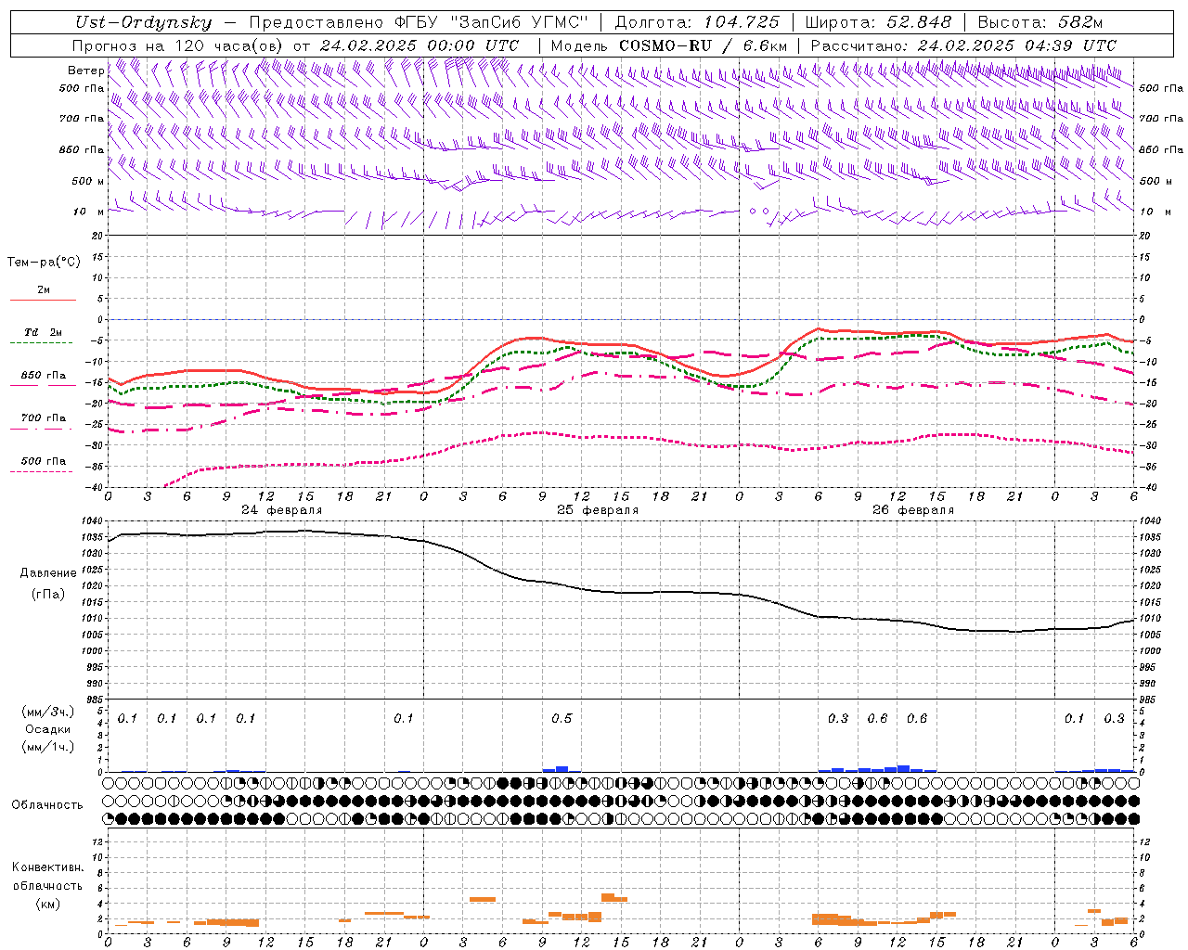
Task: Select the Высота: 582м header entry
Action: 1040,22
